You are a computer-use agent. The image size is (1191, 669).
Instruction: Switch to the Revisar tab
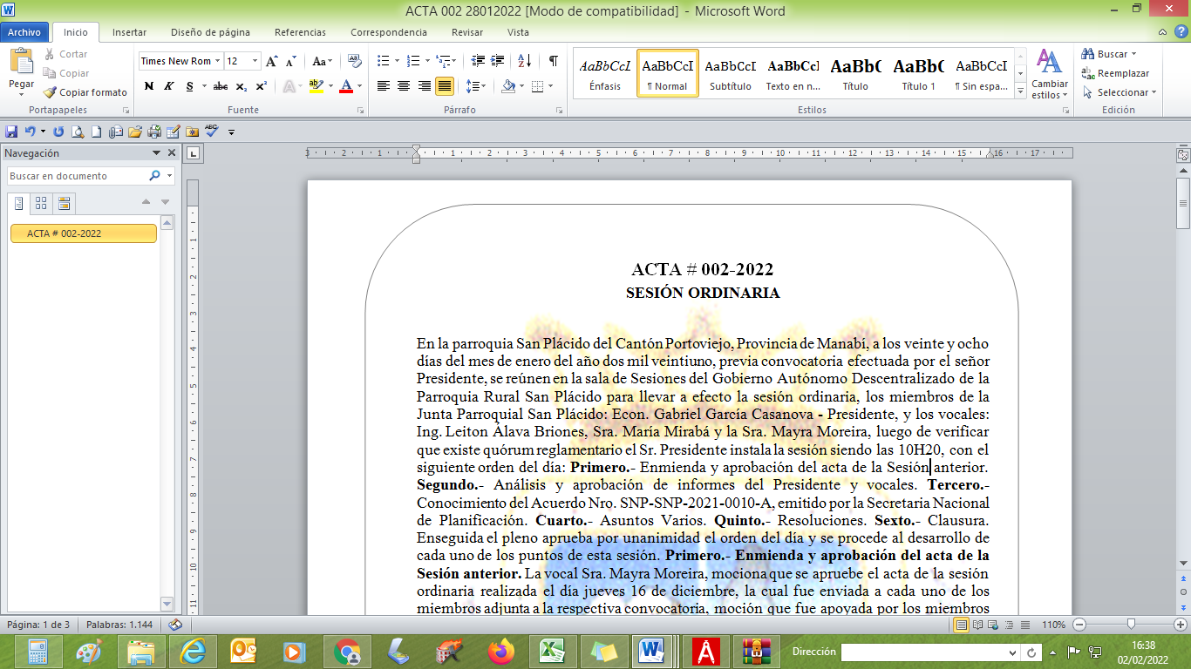(x=467, y=32)
